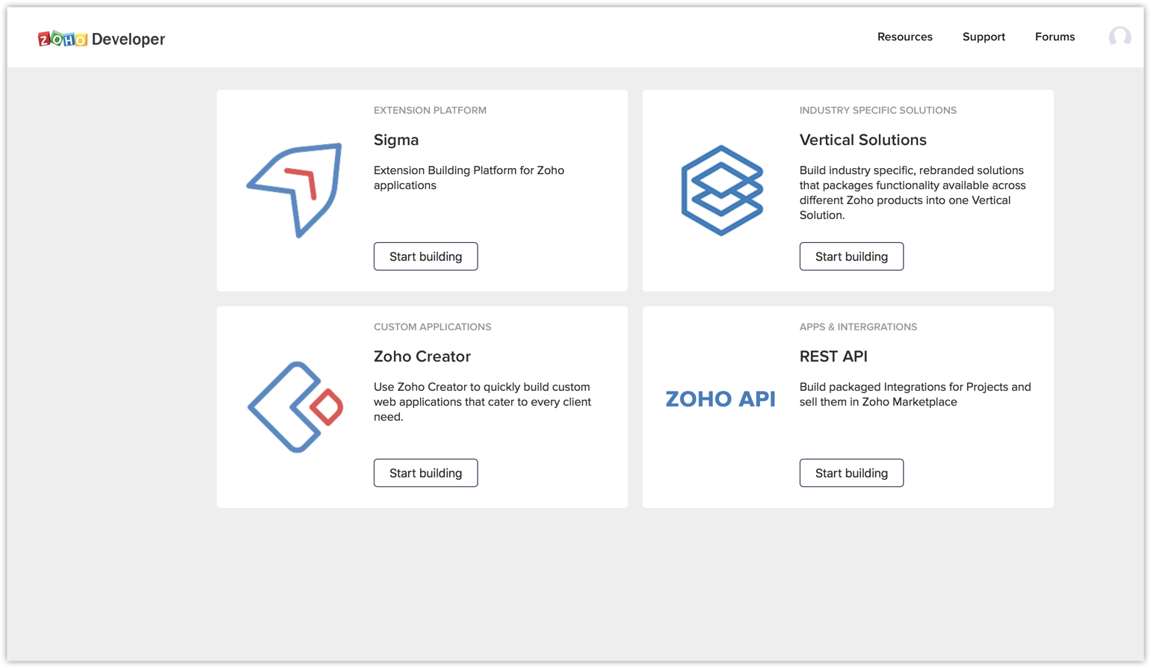The height and width of the screenshot is (668, 1151).
Task: Start building with Zoho Creator
Action: coord(426,473)
